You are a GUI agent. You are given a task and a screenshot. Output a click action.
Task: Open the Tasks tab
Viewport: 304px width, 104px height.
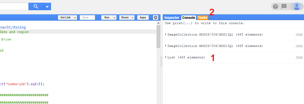pyautogui.click(x=202, y=18)
